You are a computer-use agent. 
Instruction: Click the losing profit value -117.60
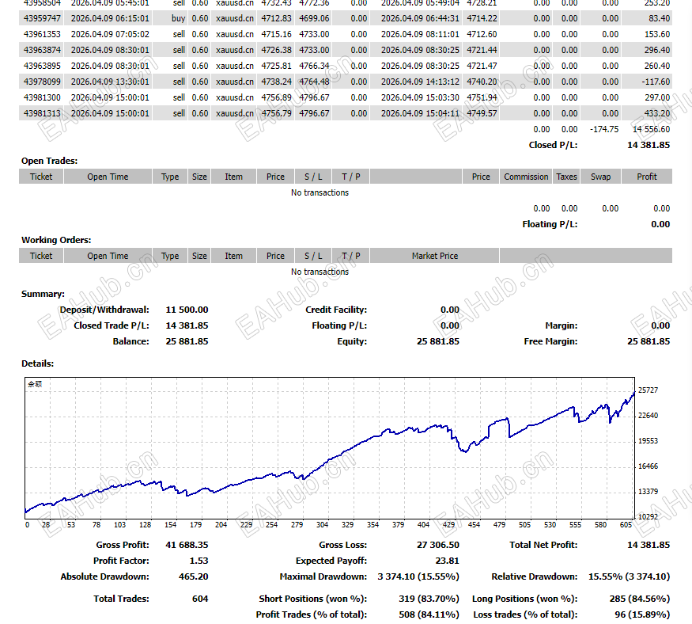[656, 82]
